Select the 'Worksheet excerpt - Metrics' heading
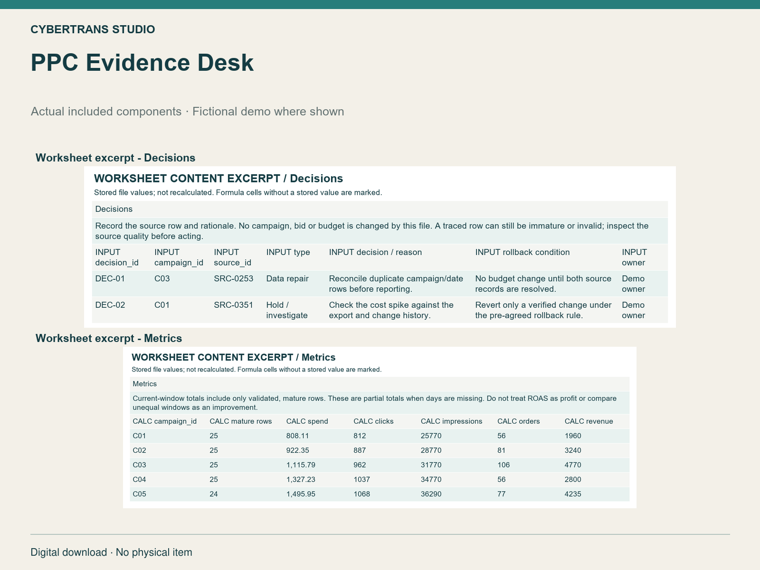The height and width of the screenshot is (570, 760). (x=109, y=338)
